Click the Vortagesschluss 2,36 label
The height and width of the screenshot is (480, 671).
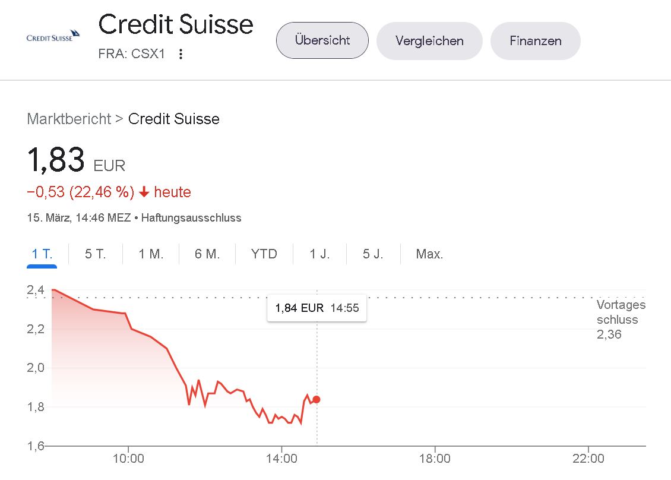click(x=621, y=320)
